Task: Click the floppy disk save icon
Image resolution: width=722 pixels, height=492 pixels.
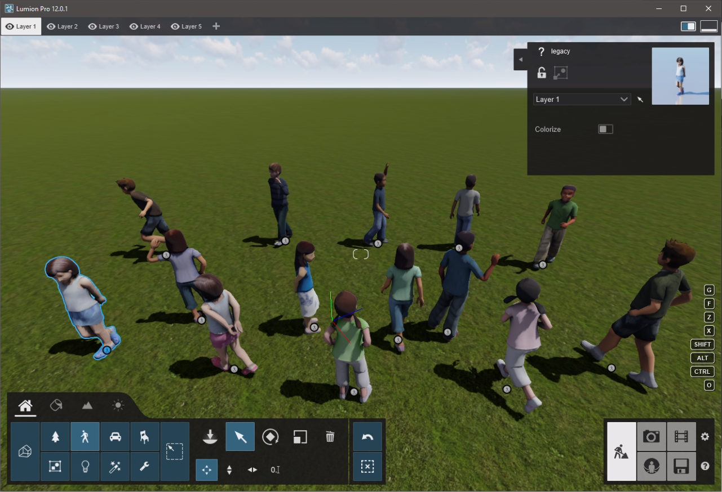Action: (x=681, y=467)
